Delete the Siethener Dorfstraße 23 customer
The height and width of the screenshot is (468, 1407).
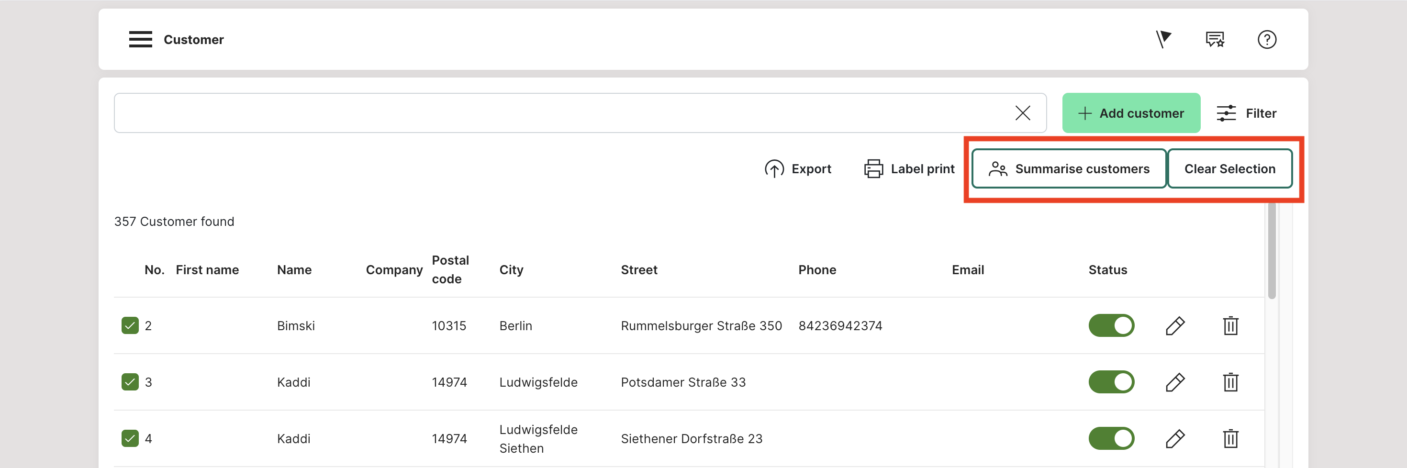click(x=1230, y=438)
